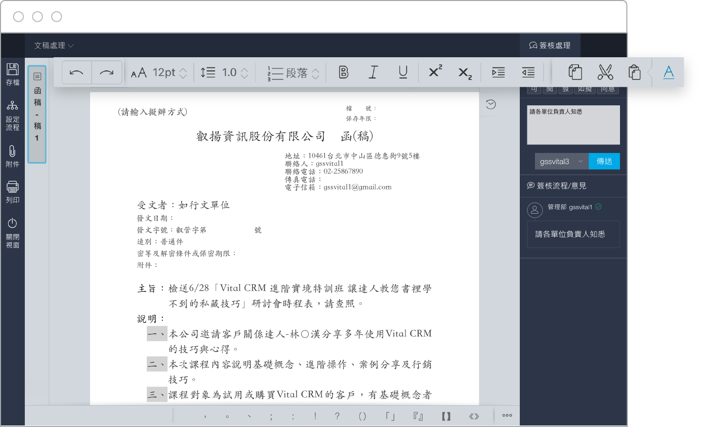The height and width of the screenshot is (427, 703).
Task: Apply subscript formatting
Action: [x=465, y=73]
